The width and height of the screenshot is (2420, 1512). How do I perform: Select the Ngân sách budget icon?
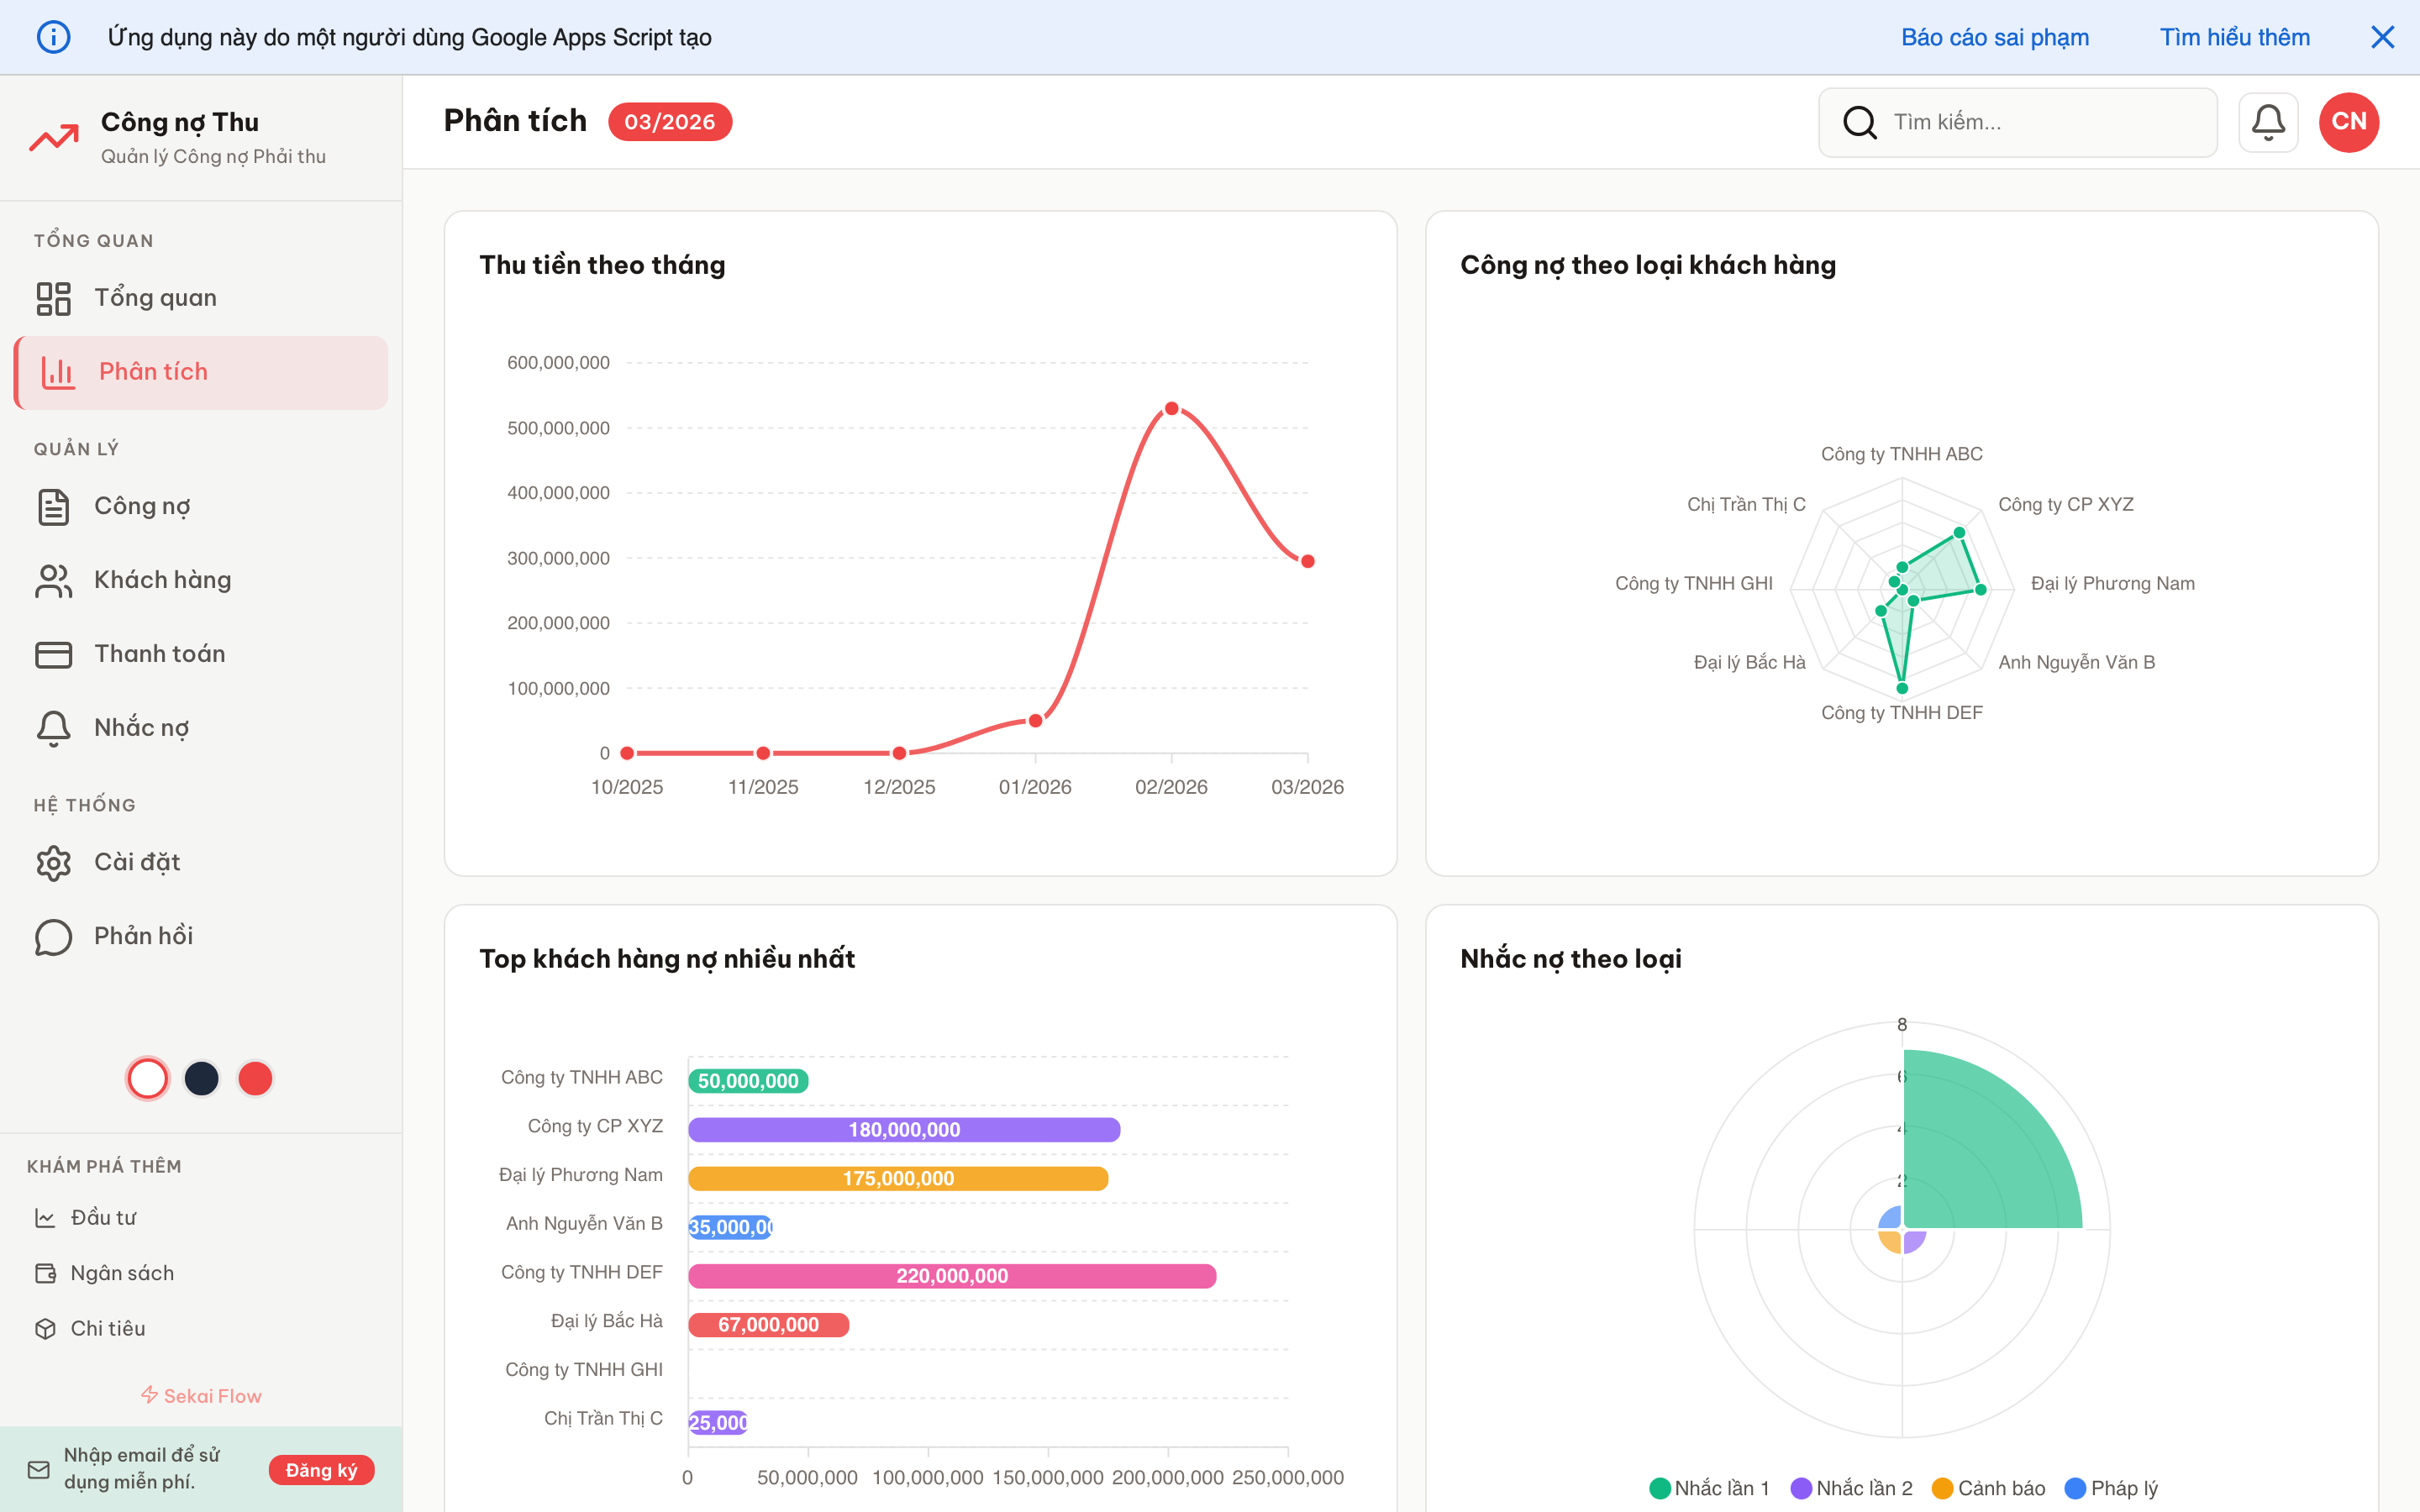tap(46, 1272)
